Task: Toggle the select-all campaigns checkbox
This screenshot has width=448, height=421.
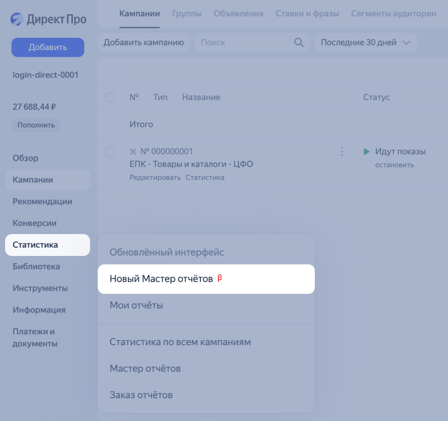Action: (109, 97)
